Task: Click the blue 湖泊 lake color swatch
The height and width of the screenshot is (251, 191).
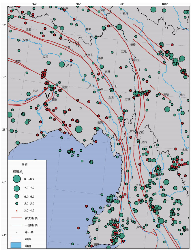Action: pos(16,245)
